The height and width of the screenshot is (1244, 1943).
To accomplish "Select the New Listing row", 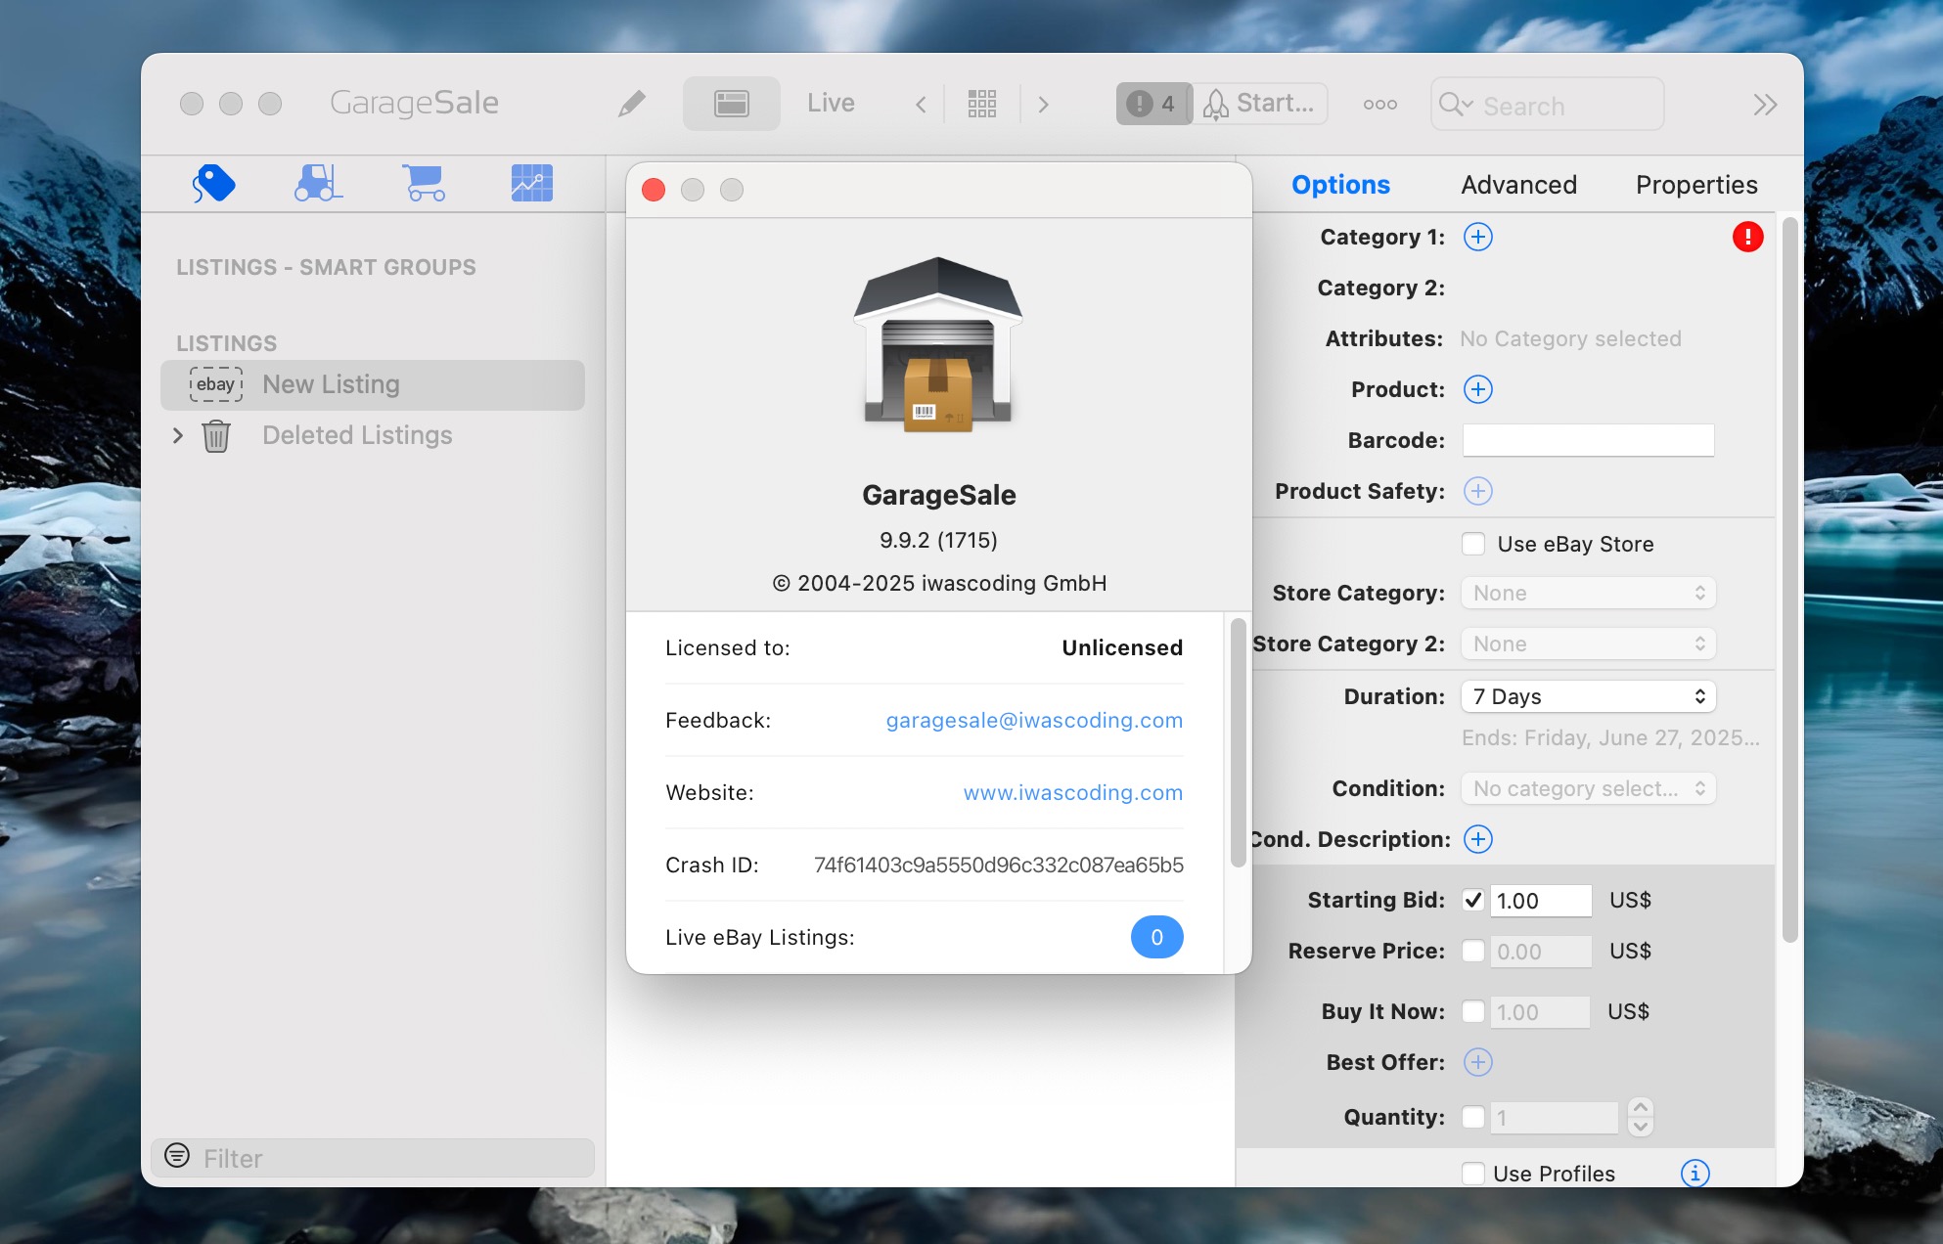I will coord(373,384).
